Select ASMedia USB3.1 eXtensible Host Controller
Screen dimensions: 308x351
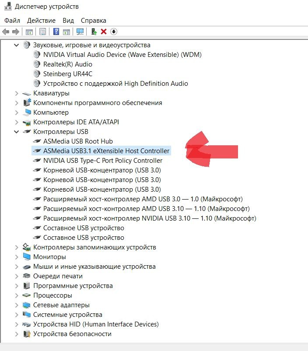[106, 151]
